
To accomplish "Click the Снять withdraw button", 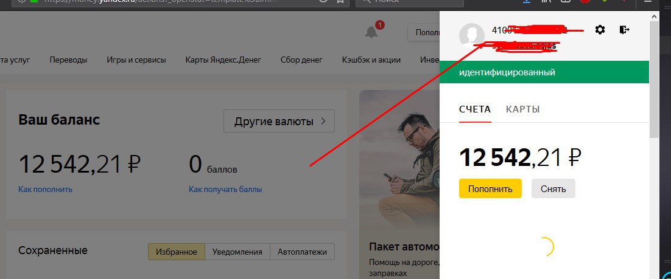I will [x=553, y=188].
